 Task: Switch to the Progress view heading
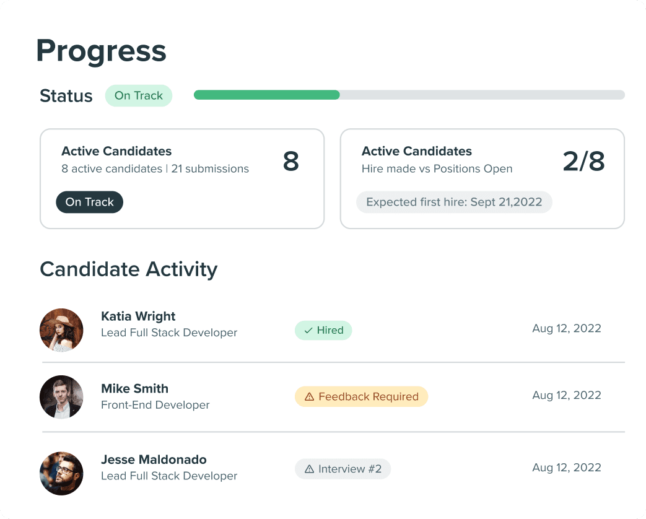pos(101,51)
